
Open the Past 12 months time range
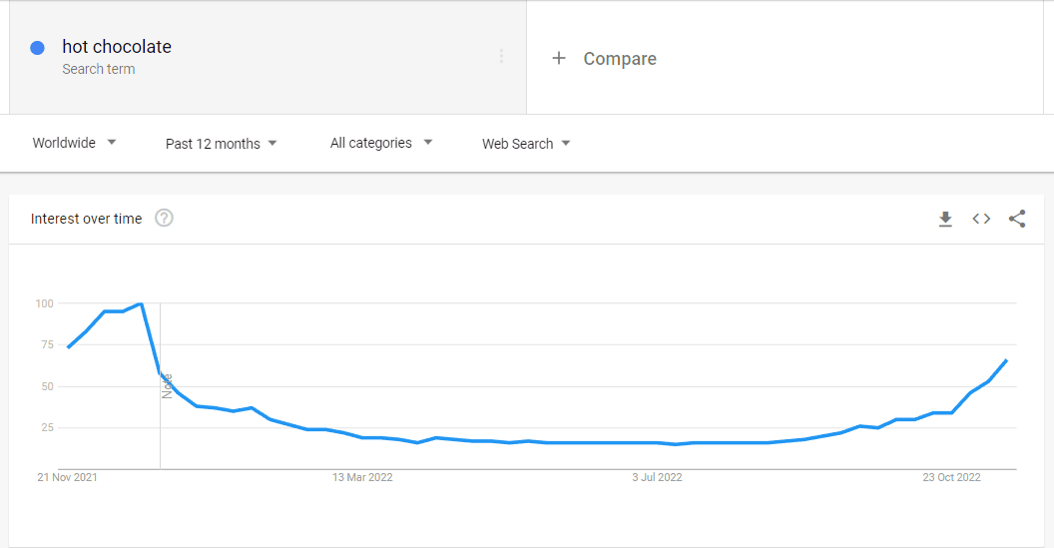222,143
